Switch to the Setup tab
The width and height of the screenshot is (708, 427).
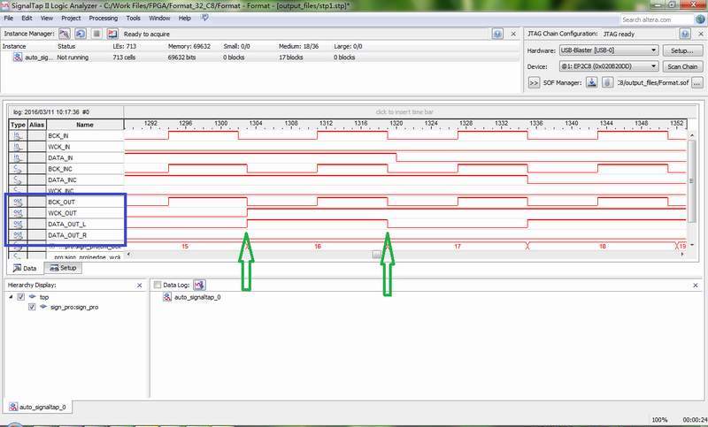(63, 268)
